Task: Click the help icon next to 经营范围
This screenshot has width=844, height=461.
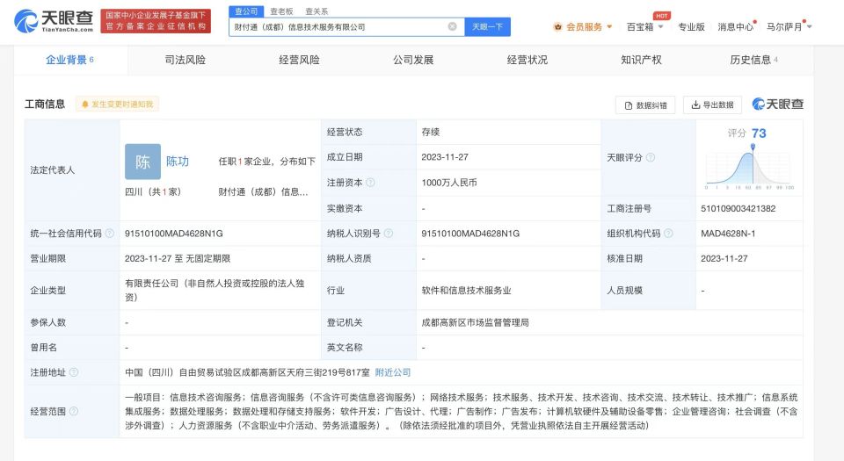Action: tap(74, 412)
